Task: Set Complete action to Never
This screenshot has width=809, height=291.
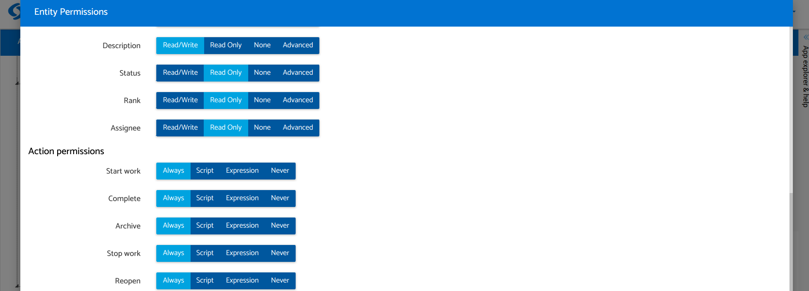Action: (280, 198)
